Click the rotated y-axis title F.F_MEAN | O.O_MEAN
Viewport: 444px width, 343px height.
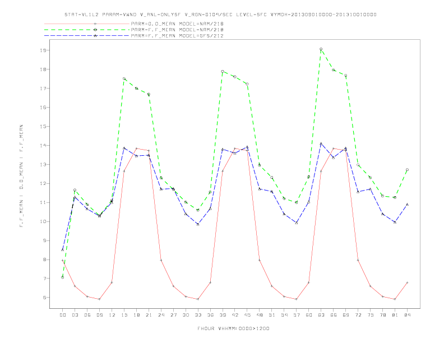21,176
